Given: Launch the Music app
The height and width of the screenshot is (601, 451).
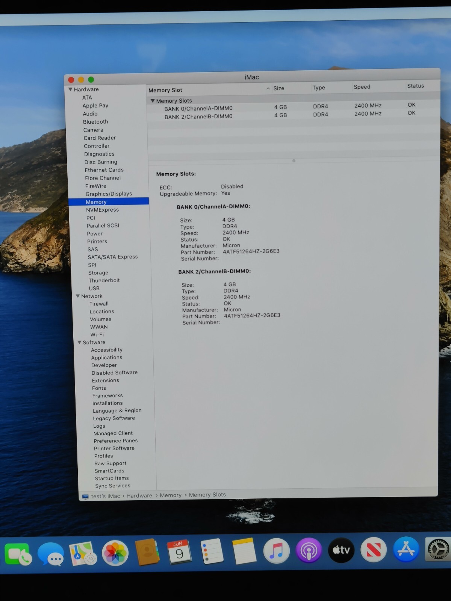Looking at the screenshot, I should click(x=276, y=551).
